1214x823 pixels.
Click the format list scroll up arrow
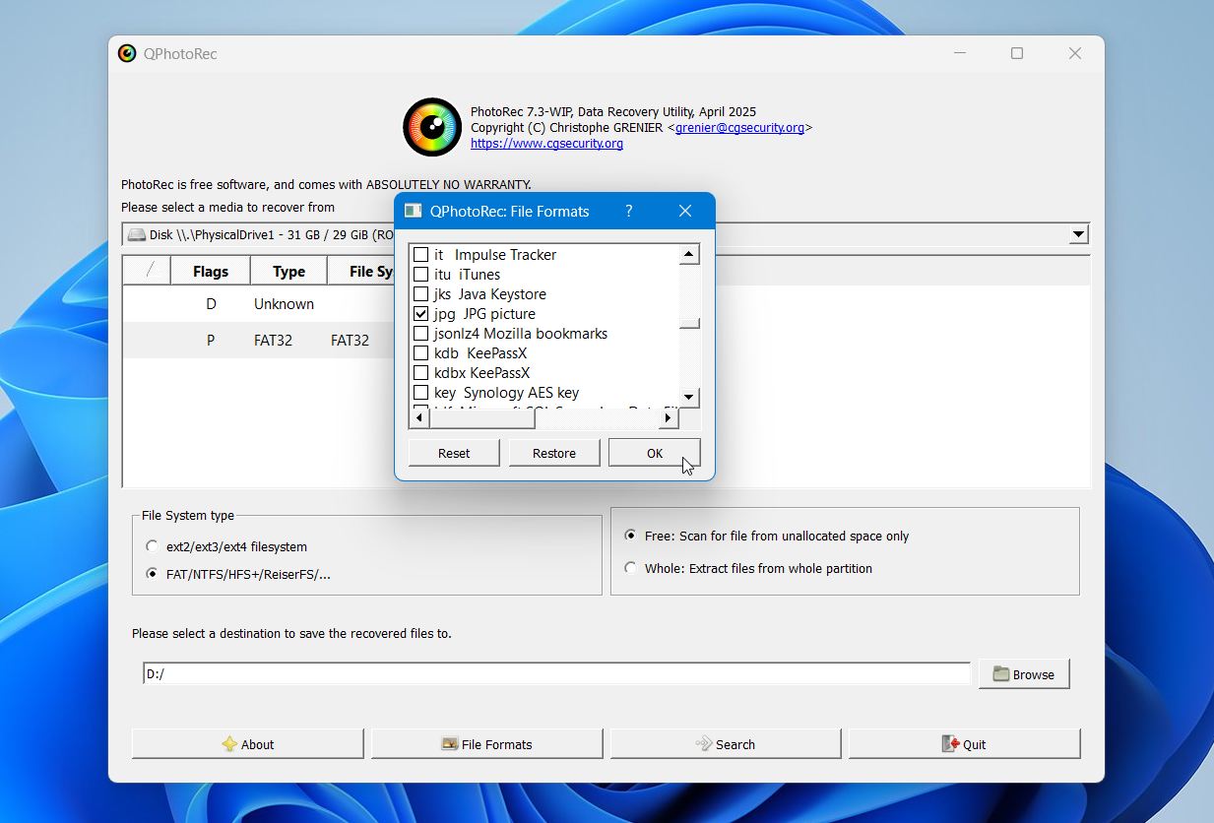[x=689, y=255]
